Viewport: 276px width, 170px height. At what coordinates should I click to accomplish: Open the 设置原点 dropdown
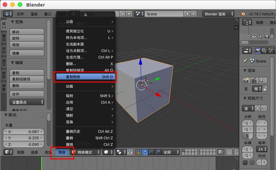27,102
